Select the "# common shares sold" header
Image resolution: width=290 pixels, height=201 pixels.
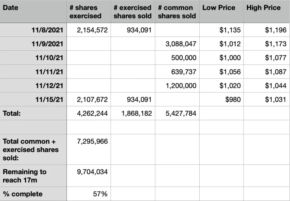click(177, 12)
